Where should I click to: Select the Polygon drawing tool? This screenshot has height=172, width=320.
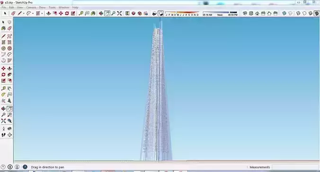coord(9,48)
